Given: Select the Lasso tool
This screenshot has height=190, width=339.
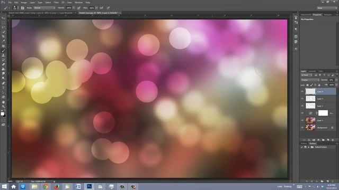Looking at the screenshot, I should click(3, 27).
